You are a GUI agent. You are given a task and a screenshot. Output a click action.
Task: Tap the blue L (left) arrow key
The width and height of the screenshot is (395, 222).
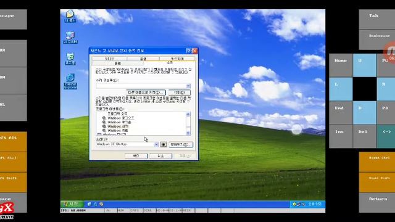tap(341, 89)
